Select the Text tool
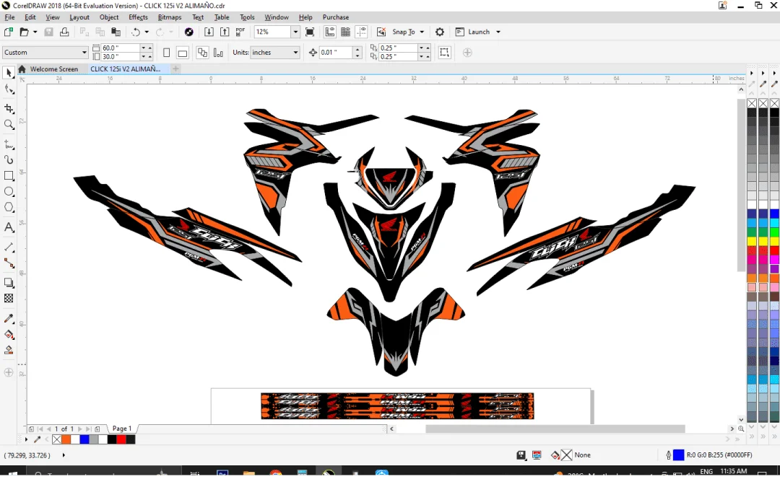 (x=9, y=227)
